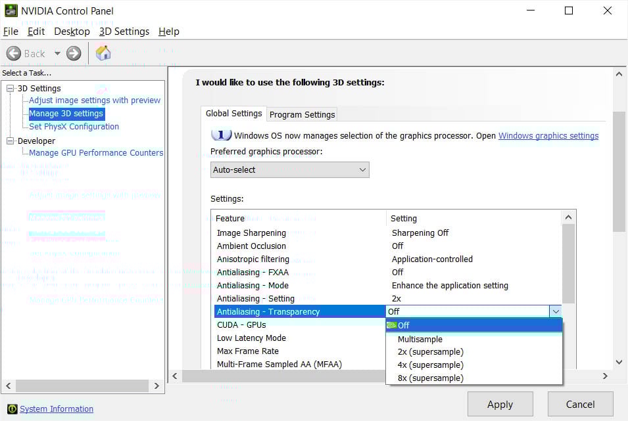The height and width of the screenshot is (421, 628).
Task: Switch to Program Settings tab
Action: (x=302, y=115)
